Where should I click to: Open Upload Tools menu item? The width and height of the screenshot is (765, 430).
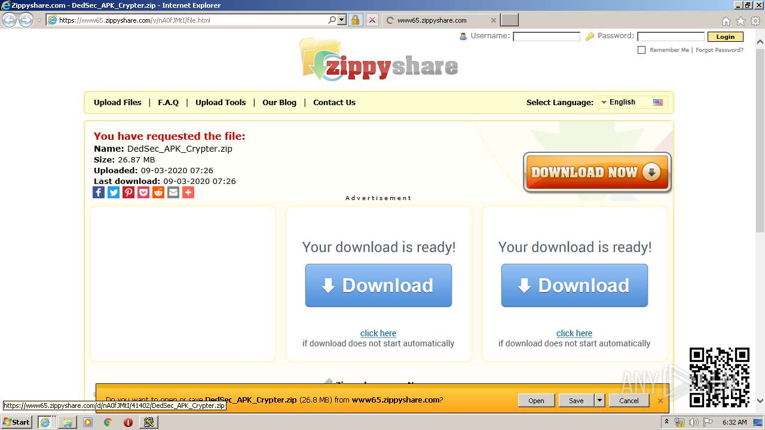click(221, 102)
